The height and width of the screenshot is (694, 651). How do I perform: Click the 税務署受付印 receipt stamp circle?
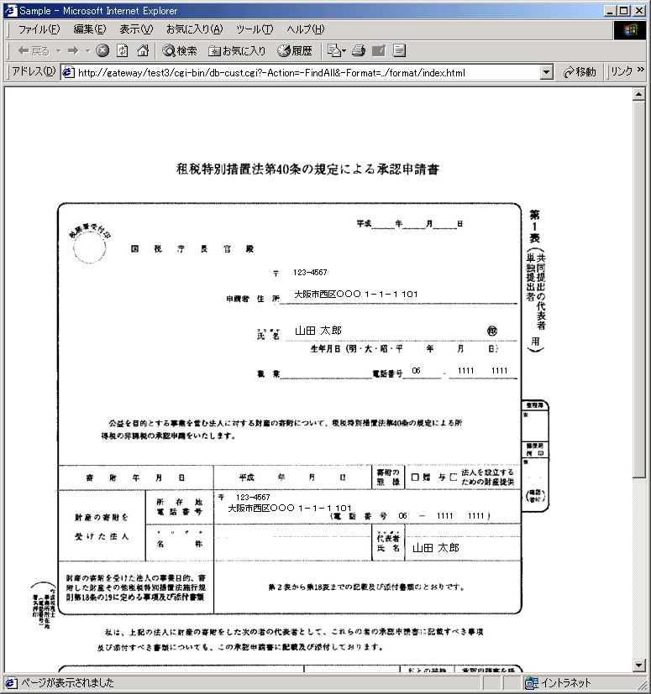click(x=90, y=247)
